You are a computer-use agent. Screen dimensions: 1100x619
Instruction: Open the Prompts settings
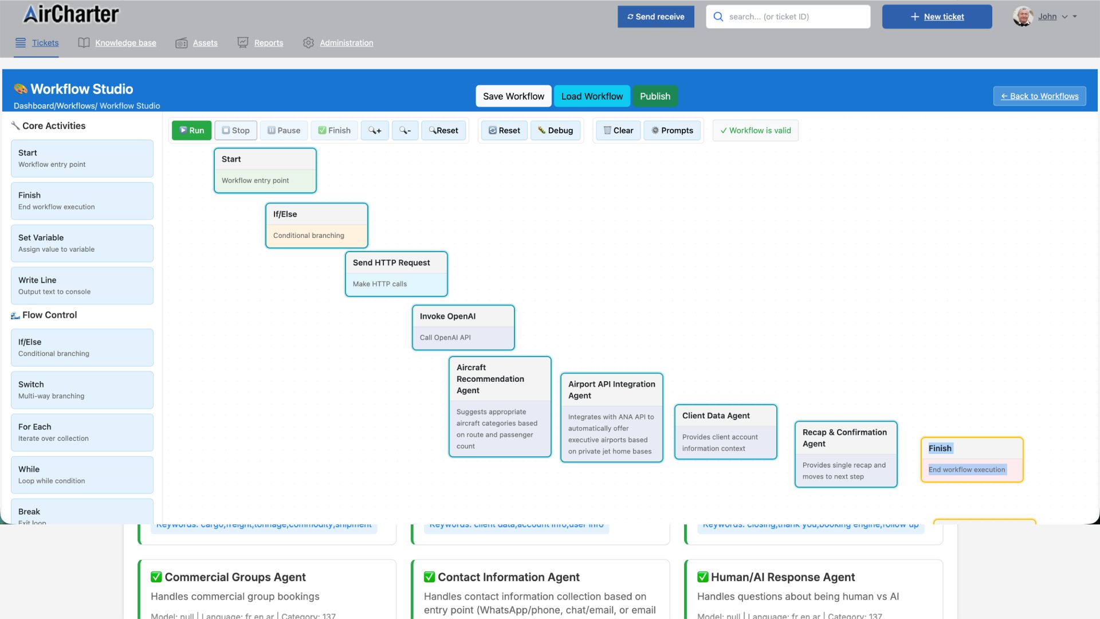[x=671, y=130]
